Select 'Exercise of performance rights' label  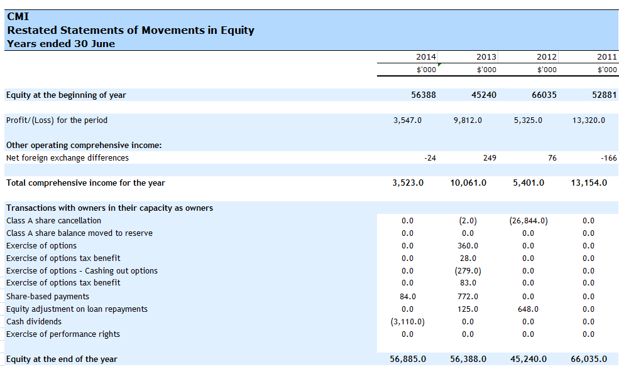(x=63, y=334)
